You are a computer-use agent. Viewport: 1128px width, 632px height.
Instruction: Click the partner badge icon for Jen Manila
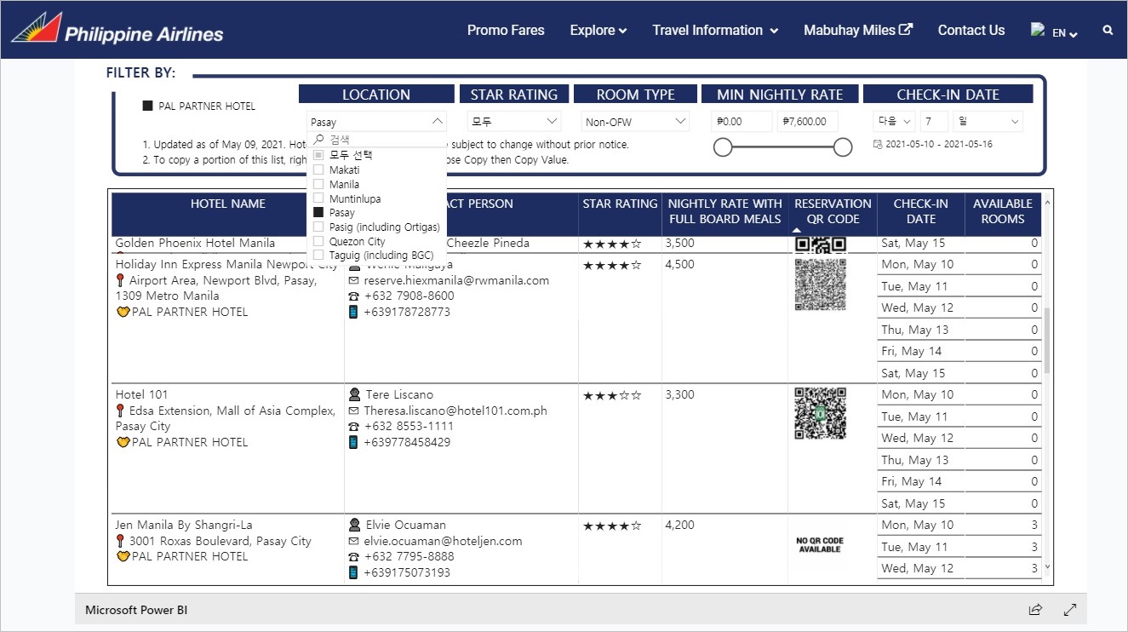(x=123, y=556)
